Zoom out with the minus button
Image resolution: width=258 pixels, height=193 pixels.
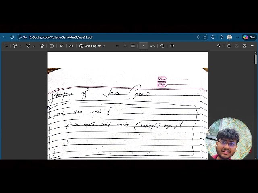pyautogui.click(x=117, y=46)
